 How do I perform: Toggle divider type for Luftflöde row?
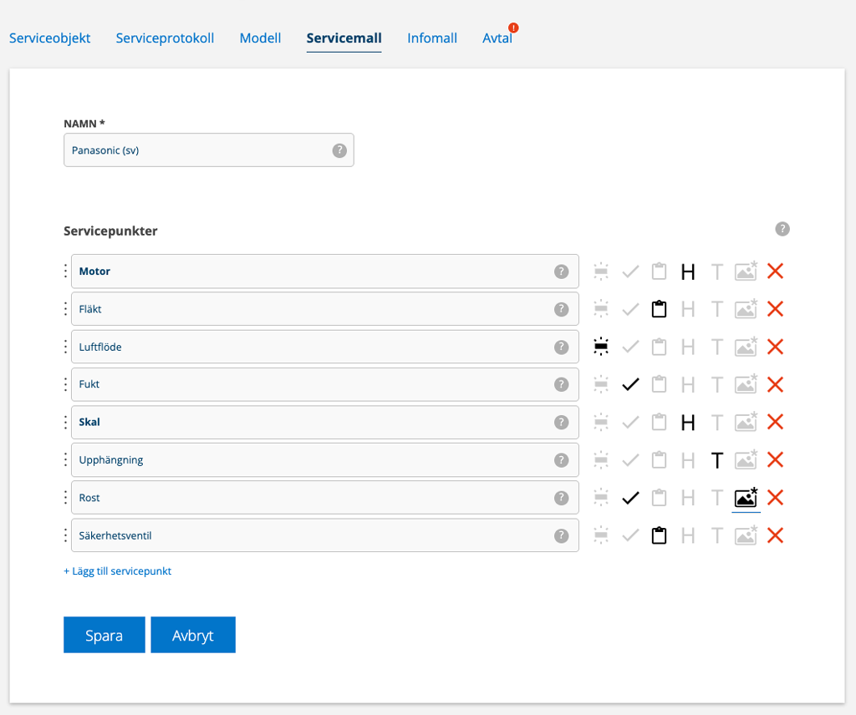tap(601, 347)
